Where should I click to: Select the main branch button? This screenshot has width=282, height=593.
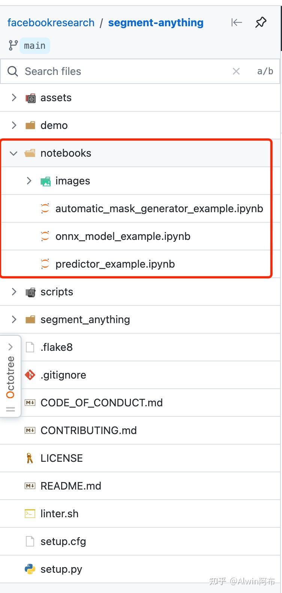click(34, 46)
